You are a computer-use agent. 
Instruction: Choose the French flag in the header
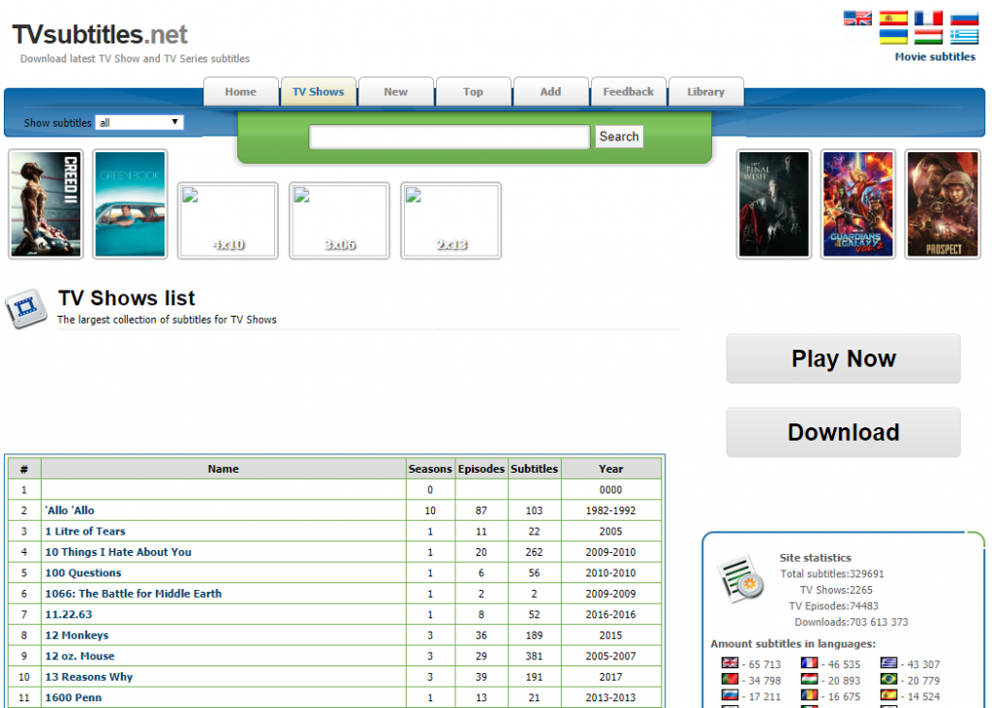(x=928, y=17)
